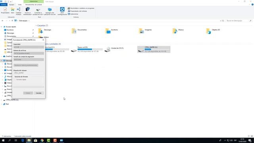This screenshot has width=254, height=143.
Task: Go up one folder level arrow
Action: (x=12, y=21)
